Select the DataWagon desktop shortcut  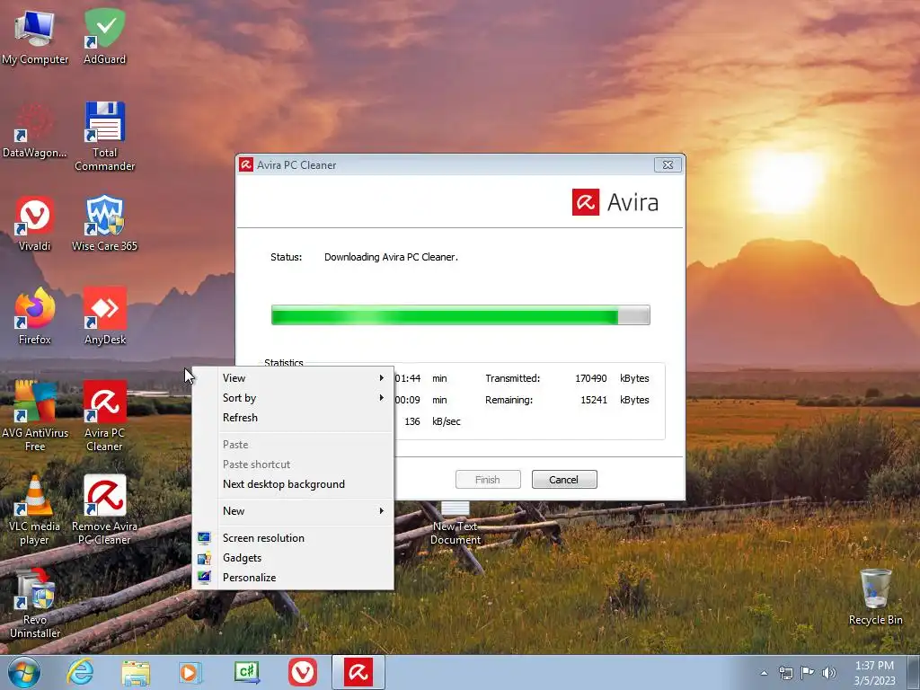[x=35, y=130]
